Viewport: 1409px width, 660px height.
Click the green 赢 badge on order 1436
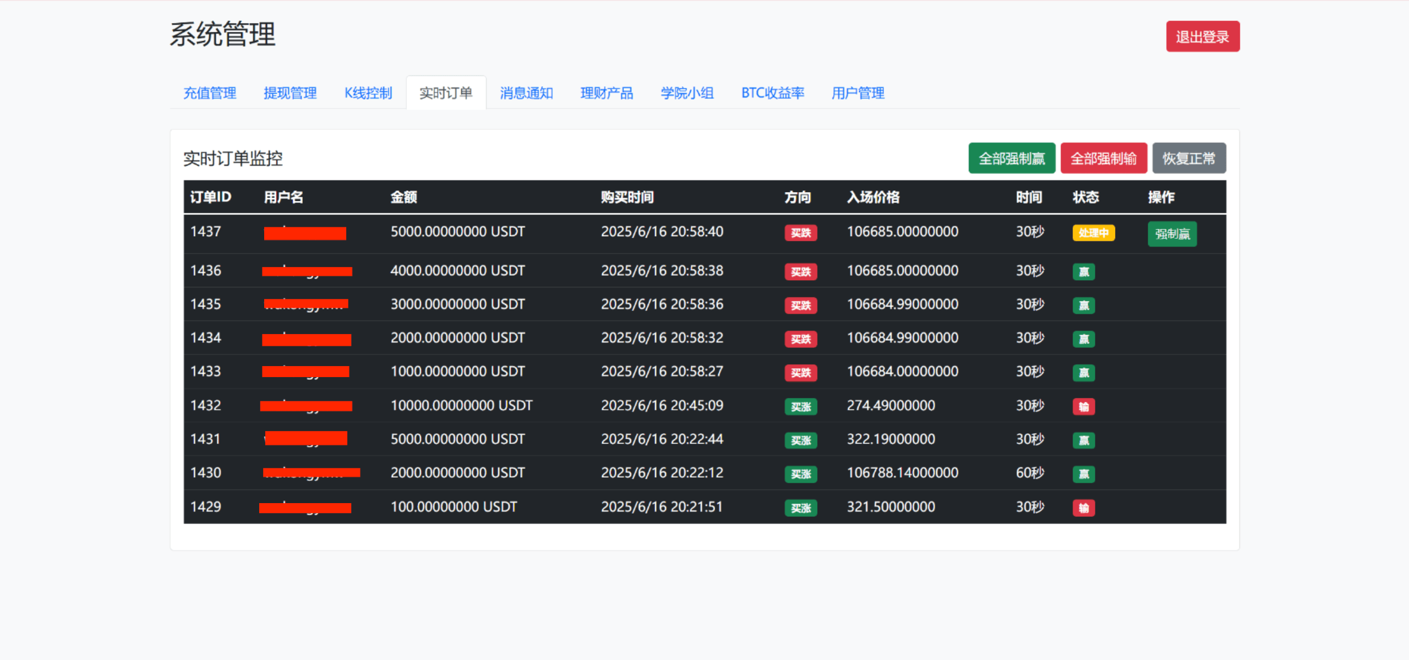pyautogui.click(x=1083, y=272)
